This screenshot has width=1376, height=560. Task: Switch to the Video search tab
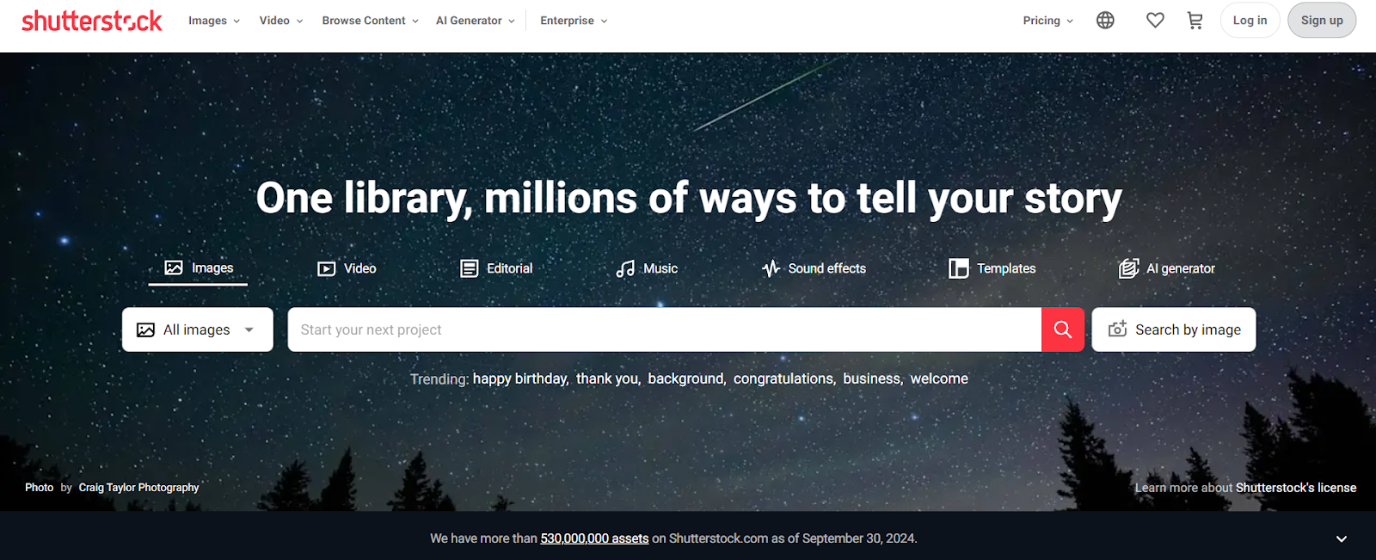pyautogui.click(x=347, y=268)
